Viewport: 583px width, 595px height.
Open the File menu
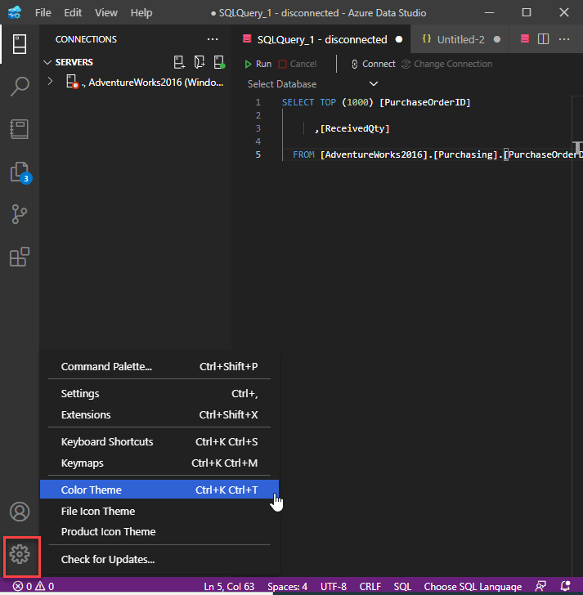pos(43,13)
